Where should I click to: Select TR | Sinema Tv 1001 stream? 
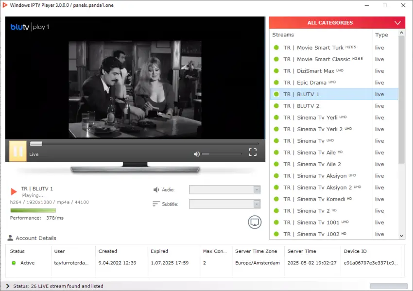pos(334,223)
